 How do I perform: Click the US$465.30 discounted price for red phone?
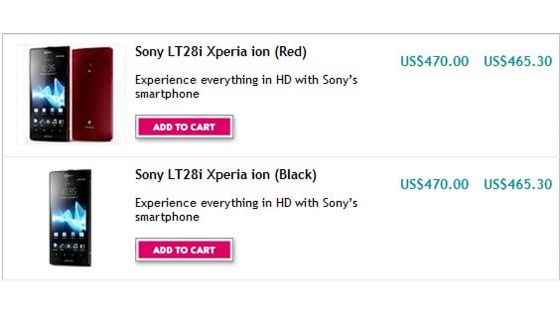click(518, 61)
